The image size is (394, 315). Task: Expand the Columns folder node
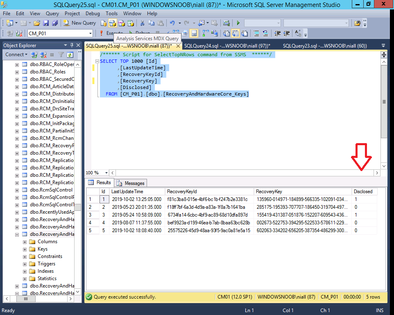[25, 242]
